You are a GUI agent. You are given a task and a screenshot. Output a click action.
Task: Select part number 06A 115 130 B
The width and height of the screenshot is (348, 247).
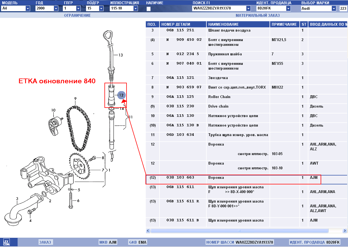click(x=182, y=125)
